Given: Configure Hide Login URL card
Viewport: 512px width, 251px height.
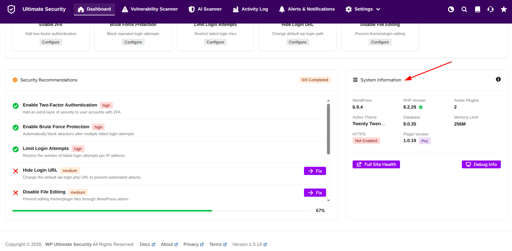Looking at the screenshot, I should point(298,42).
